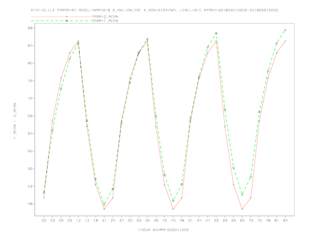Click the forecast hour label 81

(x=277, y=220)
